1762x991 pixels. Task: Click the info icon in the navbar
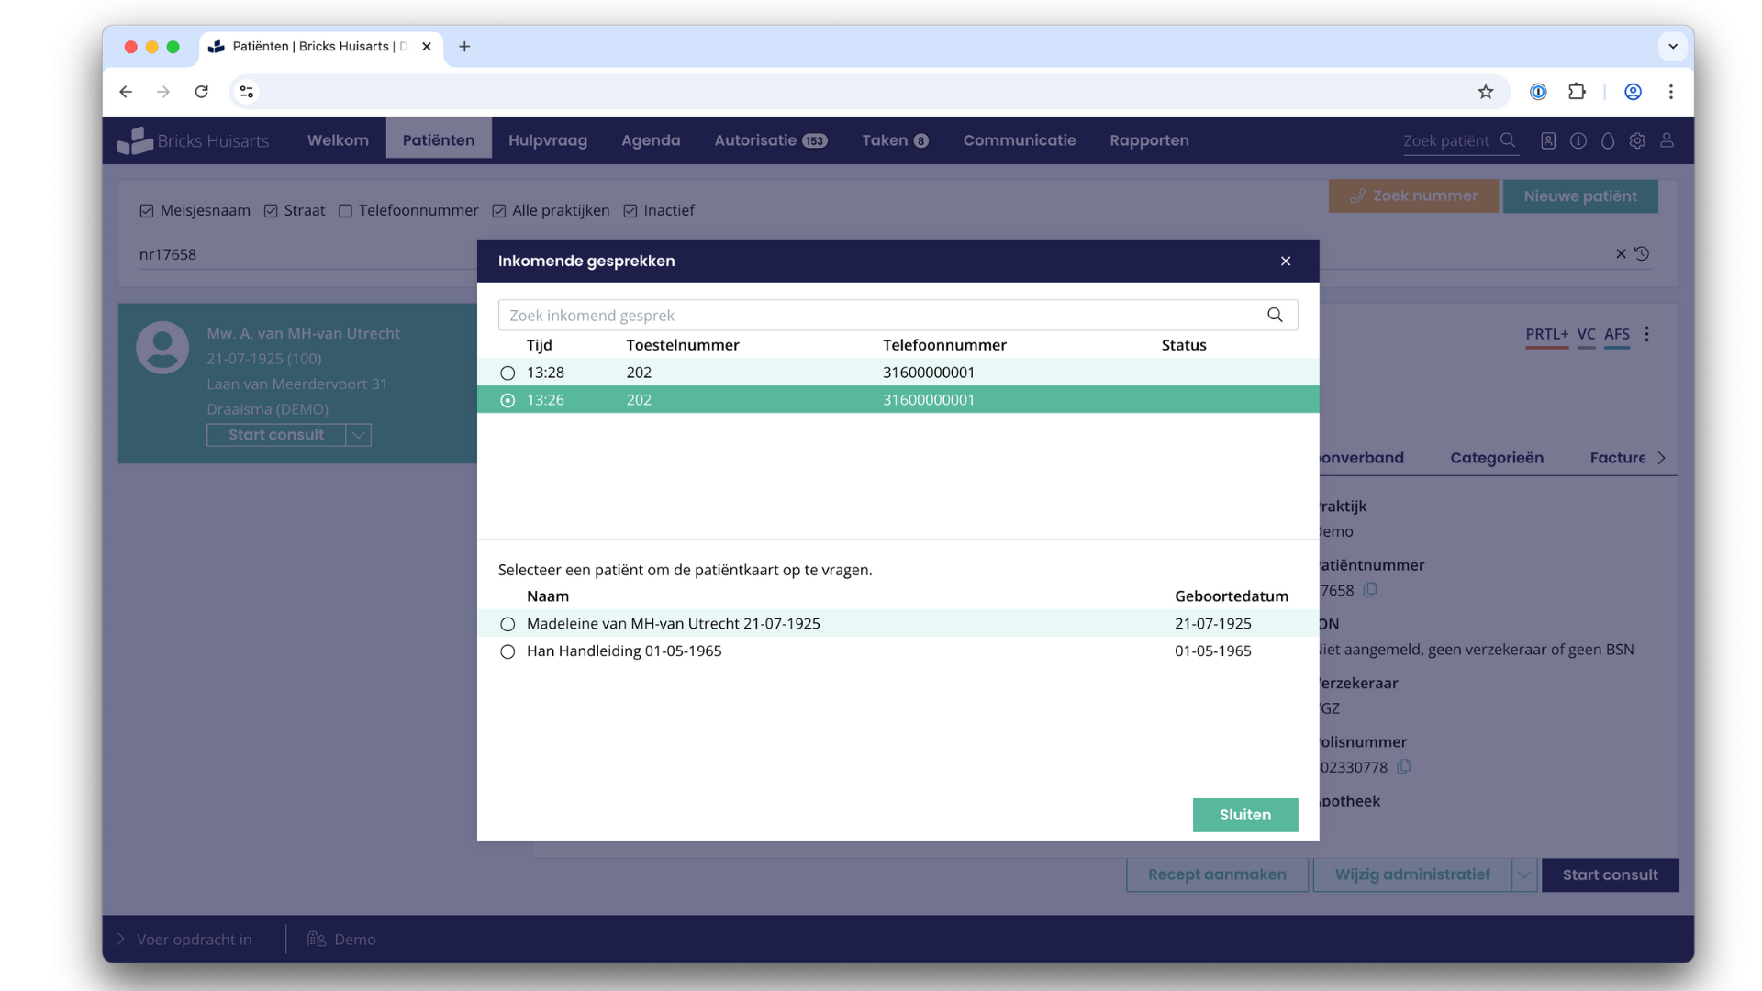click(x=1578, y=140)
